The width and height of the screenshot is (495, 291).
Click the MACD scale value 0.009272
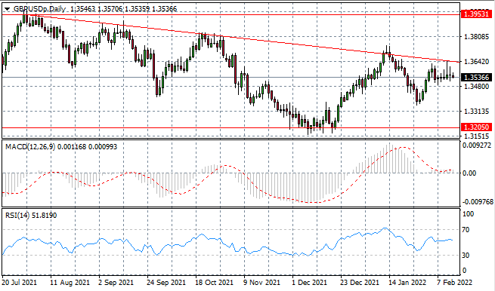478,145
